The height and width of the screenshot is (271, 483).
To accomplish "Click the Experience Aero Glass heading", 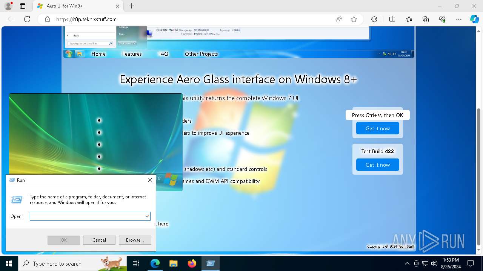I will click(238, 79).
